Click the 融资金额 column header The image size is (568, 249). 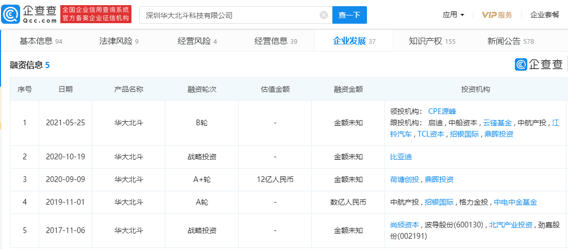point(348,90)
